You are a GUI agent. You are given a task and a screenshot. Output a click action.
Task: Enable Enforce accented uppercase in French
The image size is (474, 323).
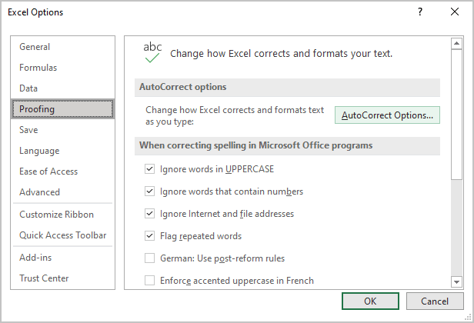[149, 281]
